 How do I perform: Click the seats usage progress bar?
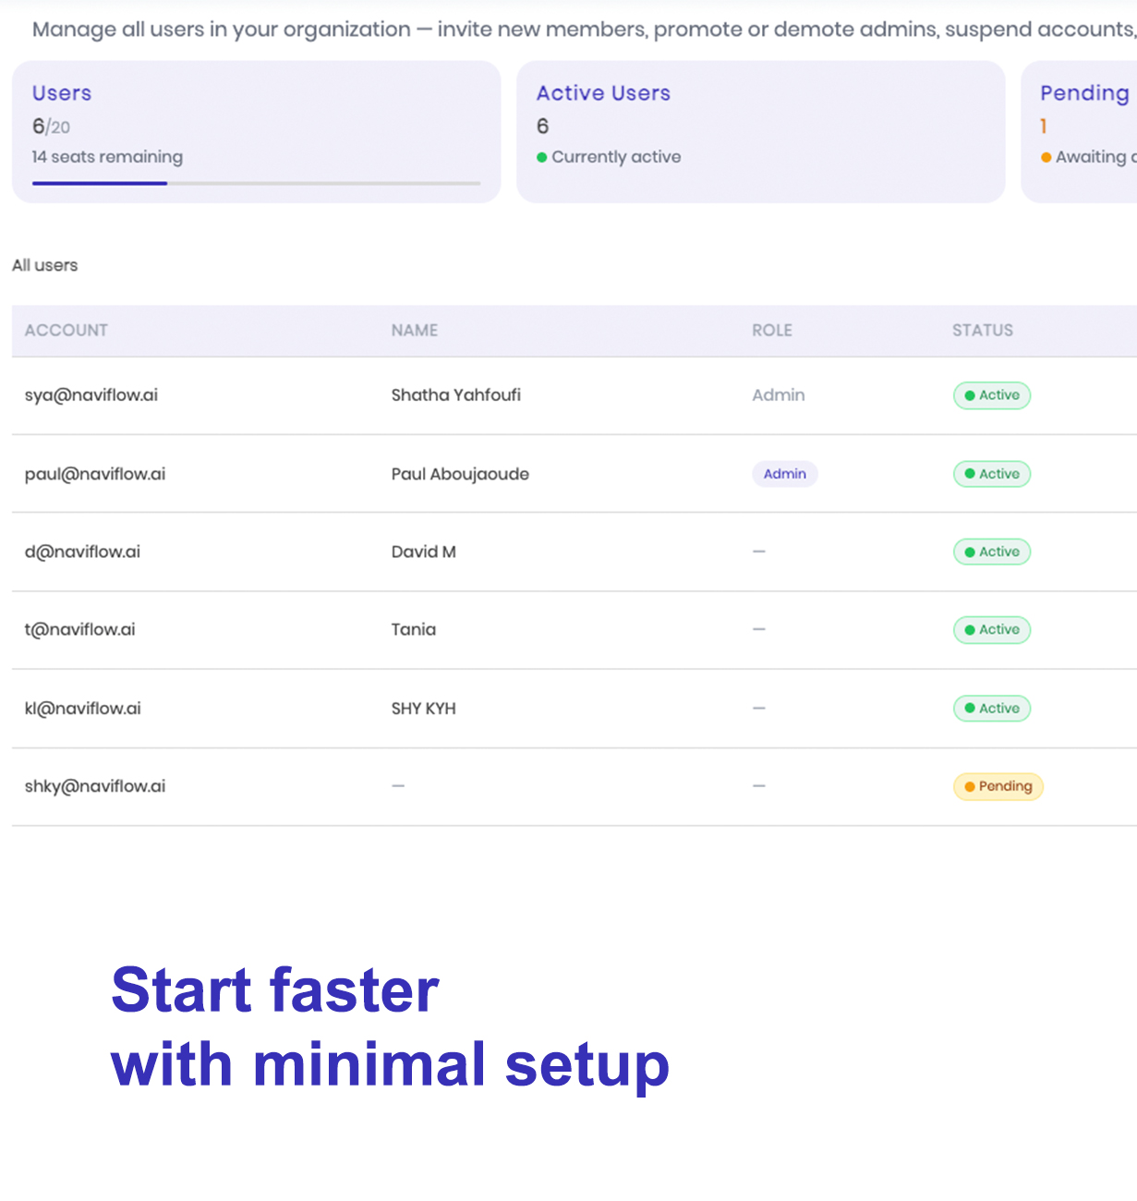point(256,183)
